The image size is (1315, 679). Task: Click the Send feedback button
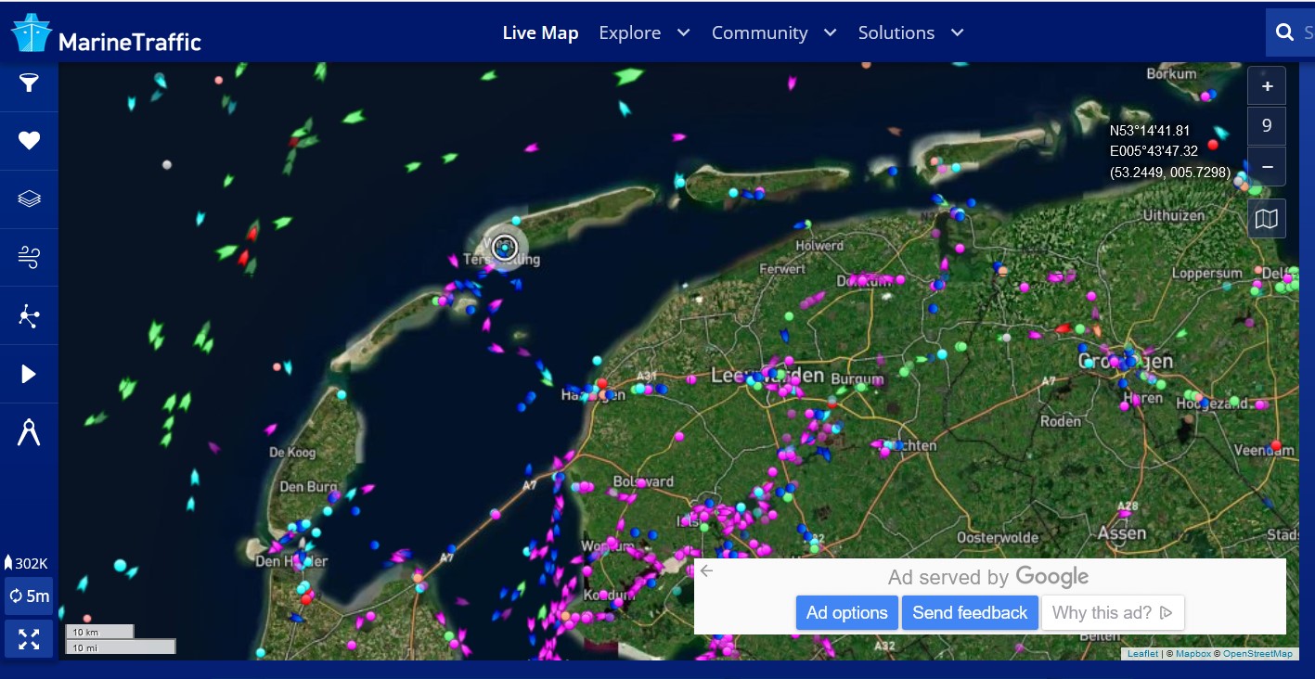point(970,612)
